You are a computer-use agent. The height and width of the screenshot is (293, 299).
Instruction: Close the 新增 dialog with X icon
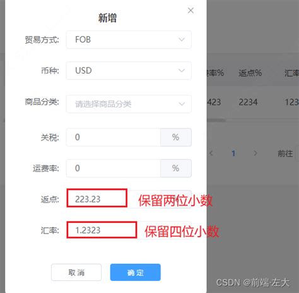point(191,10)
